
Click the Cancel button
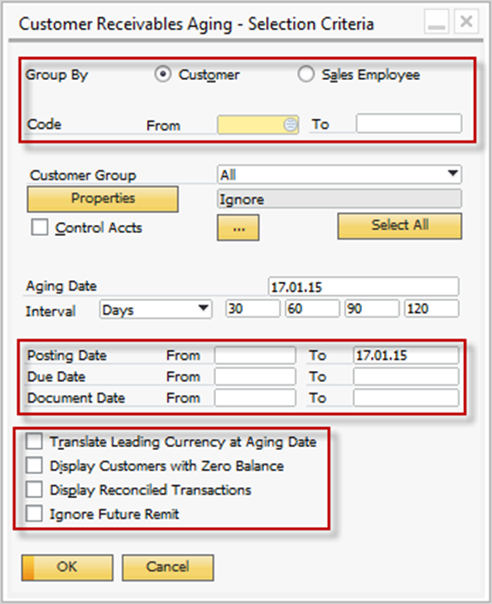tap(168, 568)
